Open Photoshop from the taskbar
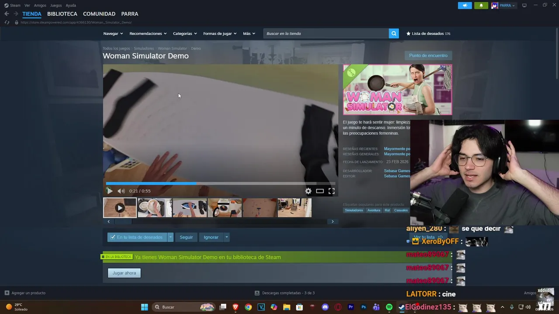Viewport: 559px width, 314px height. click(363, 307)
